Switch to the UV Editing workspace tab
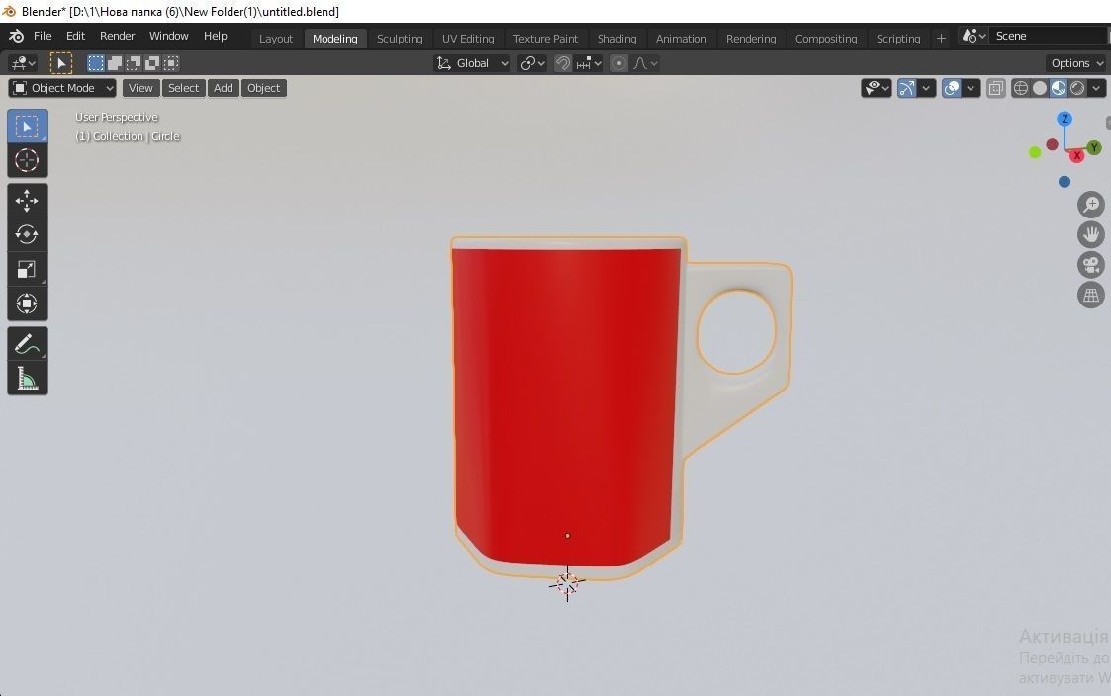1111x696 pixels. [x=468, y=39]
